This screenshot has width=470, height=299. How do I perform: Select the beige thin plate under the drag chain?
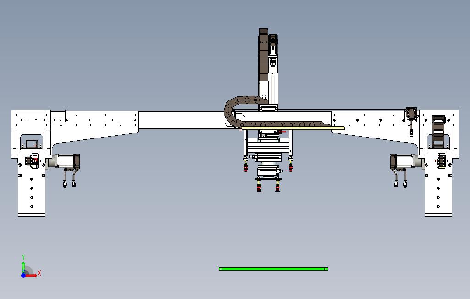click(x=294, y=128)
